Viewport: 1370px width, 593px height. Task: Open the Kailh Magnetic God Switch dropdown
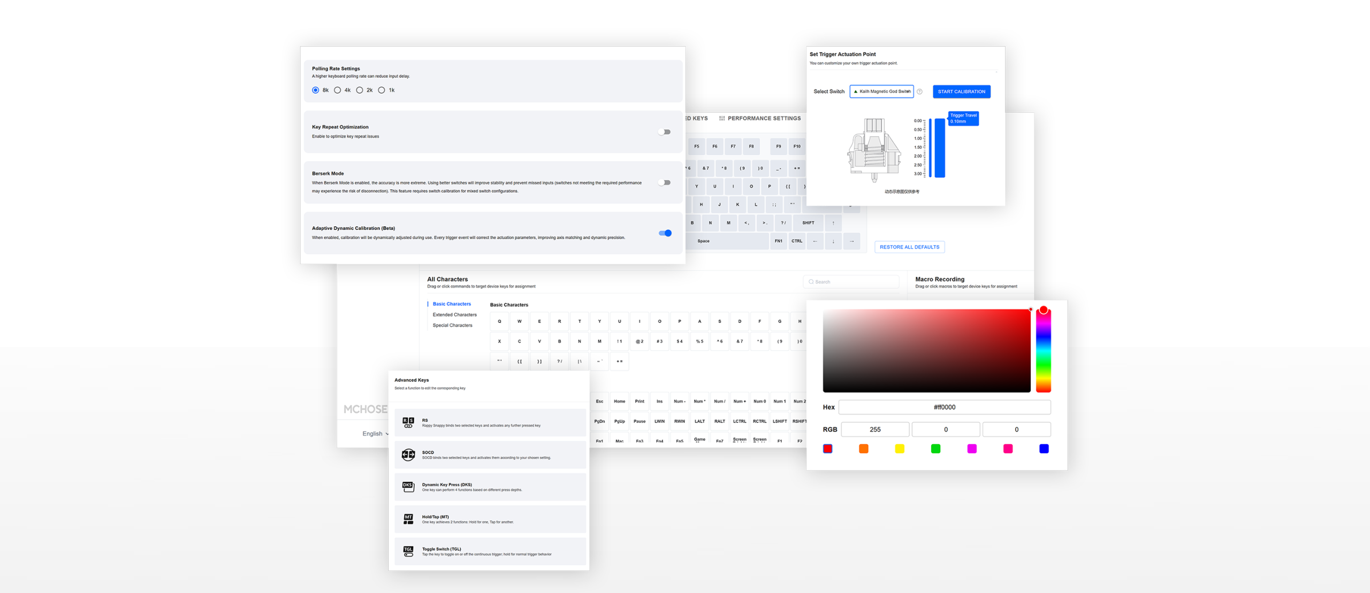coord(881,91)
